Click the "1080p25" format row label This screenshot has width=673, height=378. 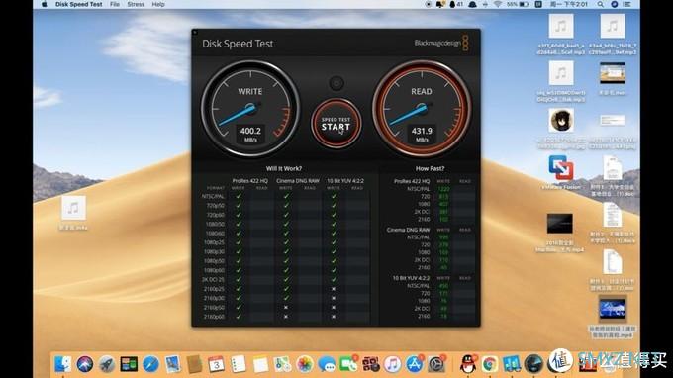click(214, 242)
